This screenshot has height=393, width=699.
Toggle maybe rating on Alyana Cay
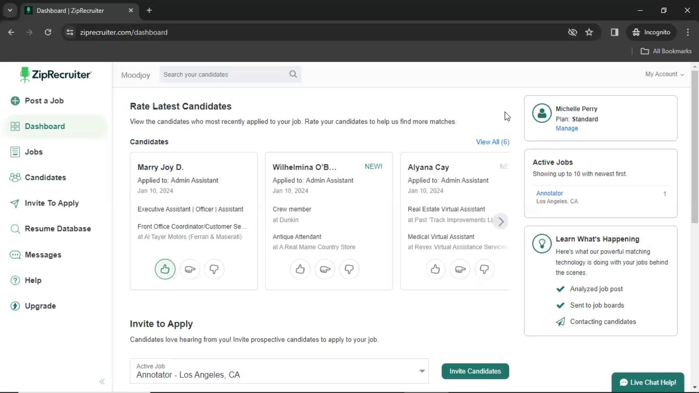coord(460,269)
